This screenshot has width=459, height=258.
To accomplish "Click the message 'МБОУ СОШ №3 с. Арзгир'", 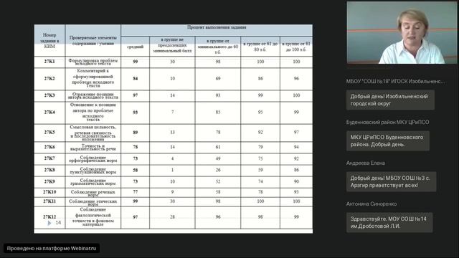I will tap(391, 181).
